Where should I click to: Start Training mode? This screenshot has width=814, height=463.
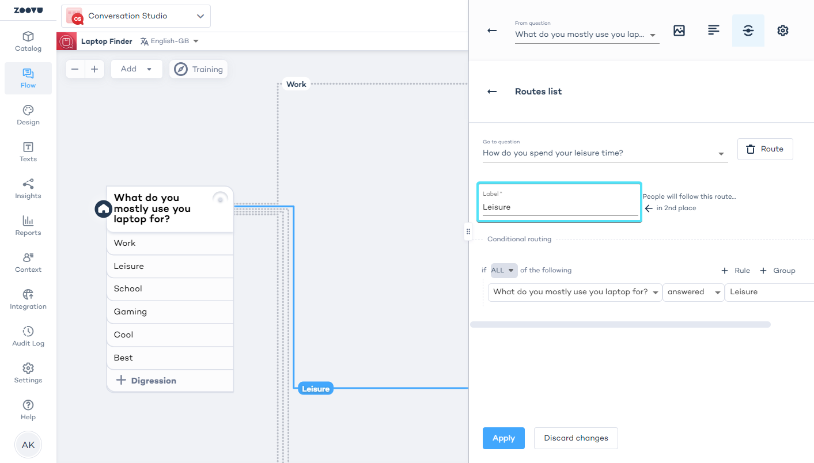[198, 69]
